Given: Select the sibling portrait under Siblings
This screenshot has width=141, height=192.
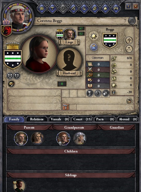Looking at the screenshot, I should (19, 186).
